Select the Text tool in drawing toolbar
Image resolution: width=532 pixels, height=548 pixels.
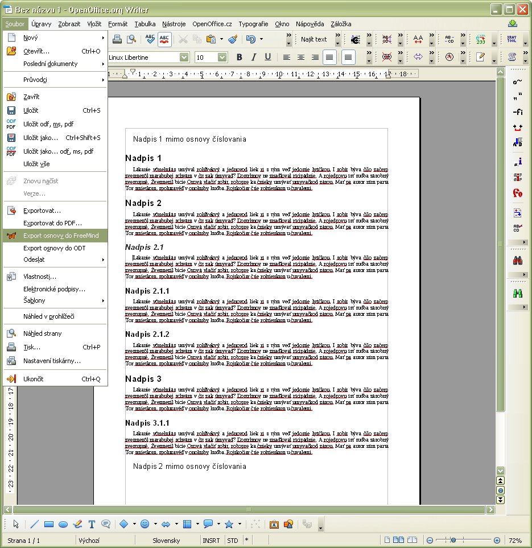point(92,524)
